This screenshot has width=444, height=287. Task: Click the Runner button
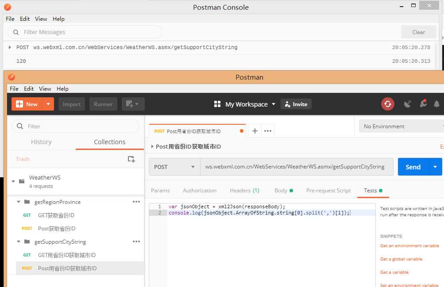(103, 104)
